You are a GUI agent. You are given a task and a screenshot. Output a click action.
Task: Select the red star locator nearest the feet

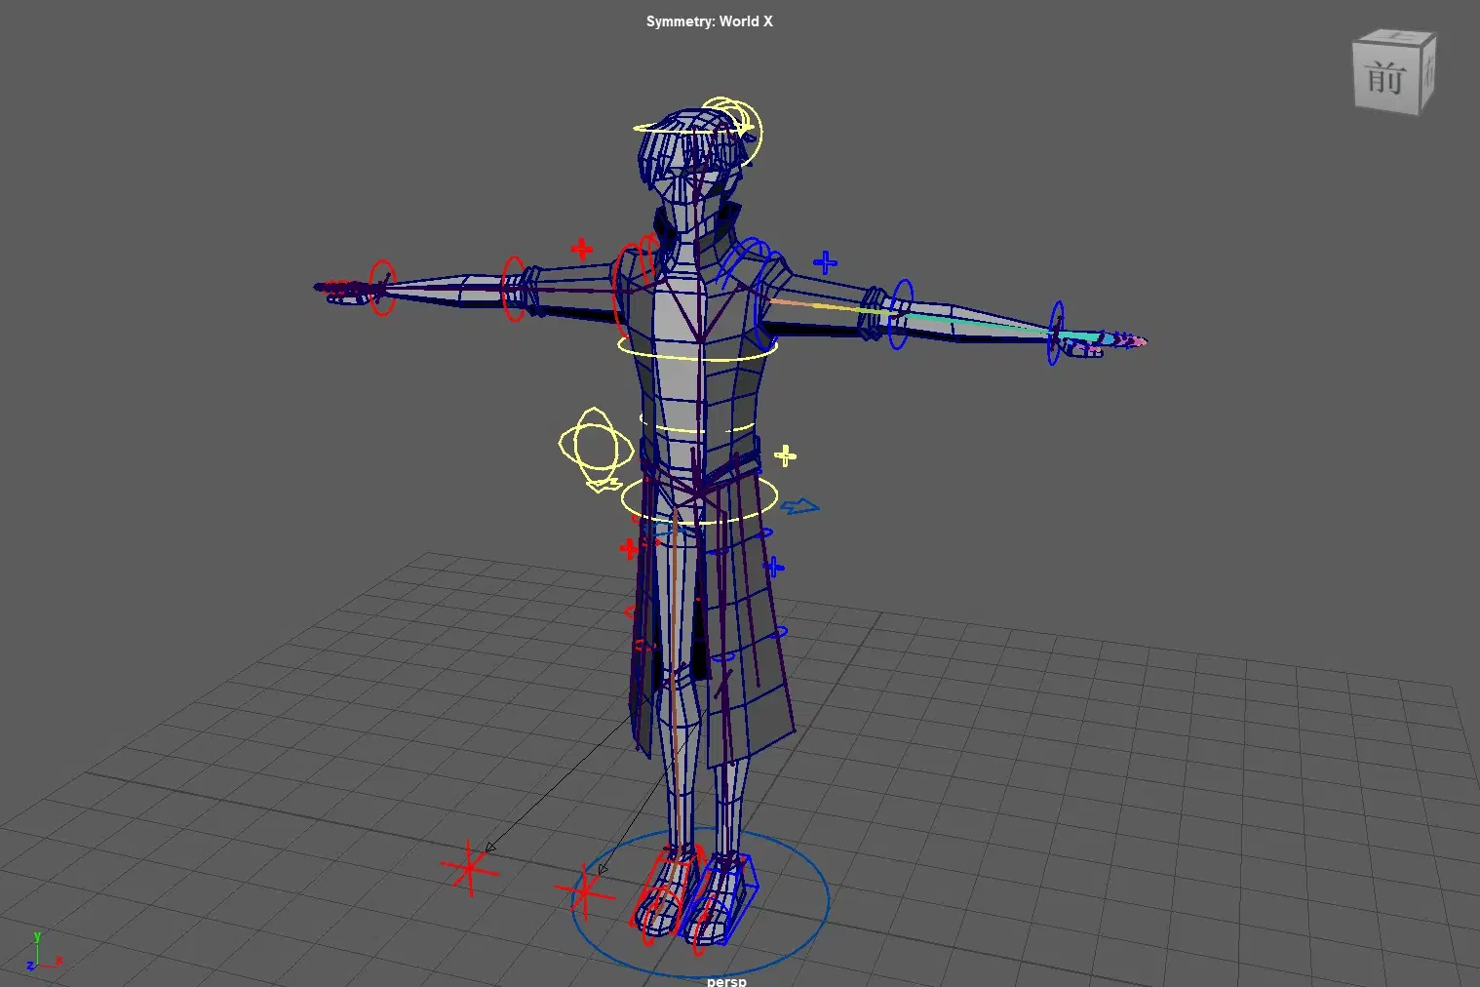pyautogui.click(x=585, y=892)
